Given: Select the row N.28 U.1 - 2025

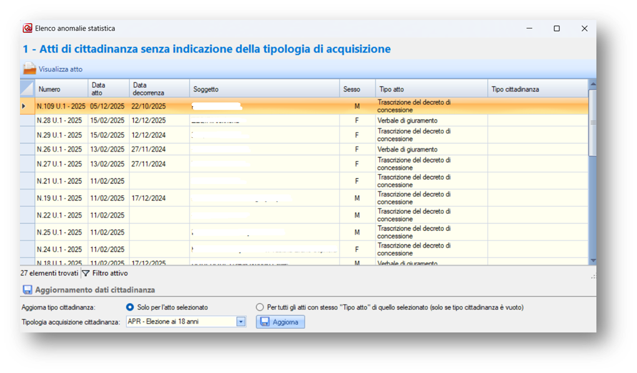Looking at the screenshot, I should (x=59, y=120).
